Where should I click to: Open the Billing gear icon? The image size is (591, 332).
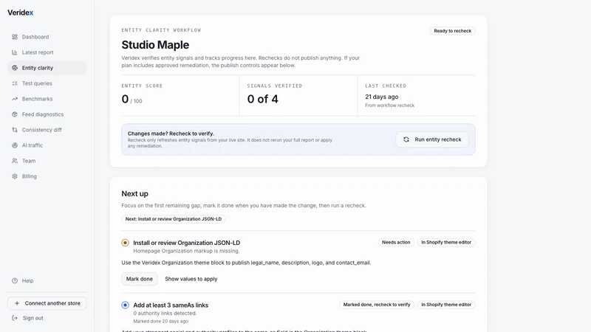coord(15,176)
